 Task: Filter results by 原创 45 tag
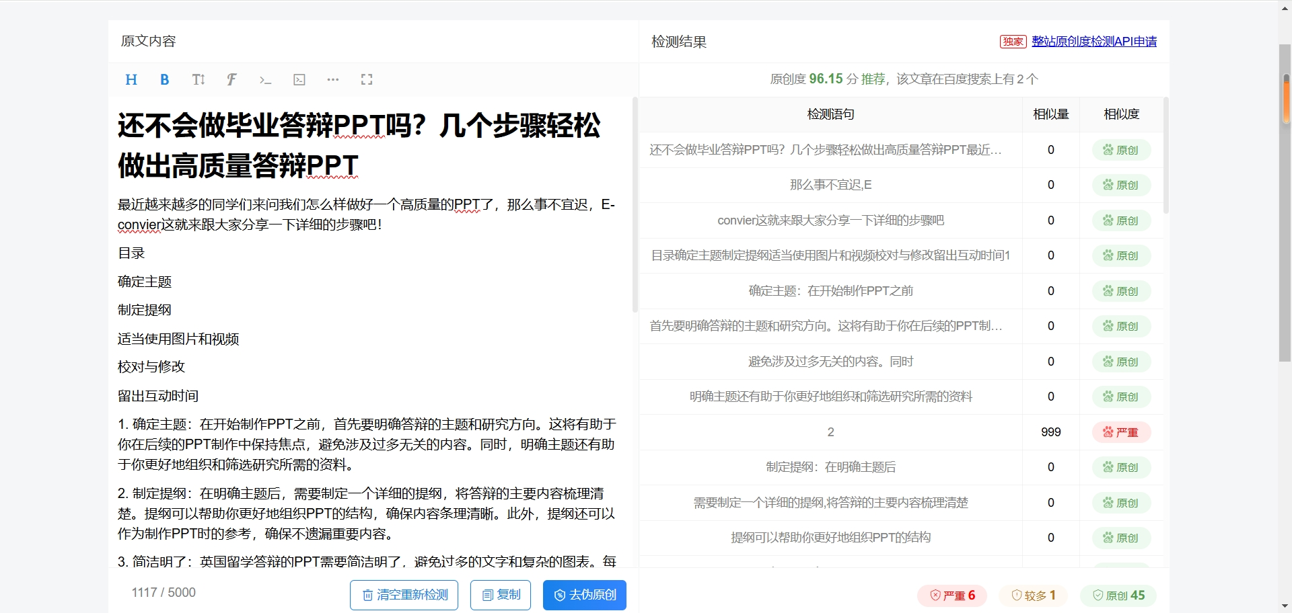pyautogui.click(x=1118, y=596)
